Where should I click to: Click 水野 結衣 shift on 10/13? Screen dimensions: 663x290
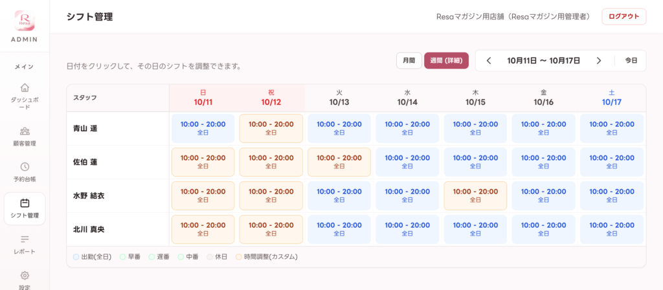(339, 195)
